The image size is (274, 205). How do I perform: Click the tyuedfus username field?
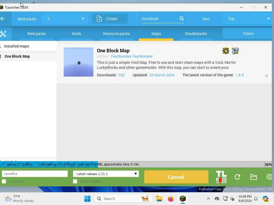(x=35, y=174)
